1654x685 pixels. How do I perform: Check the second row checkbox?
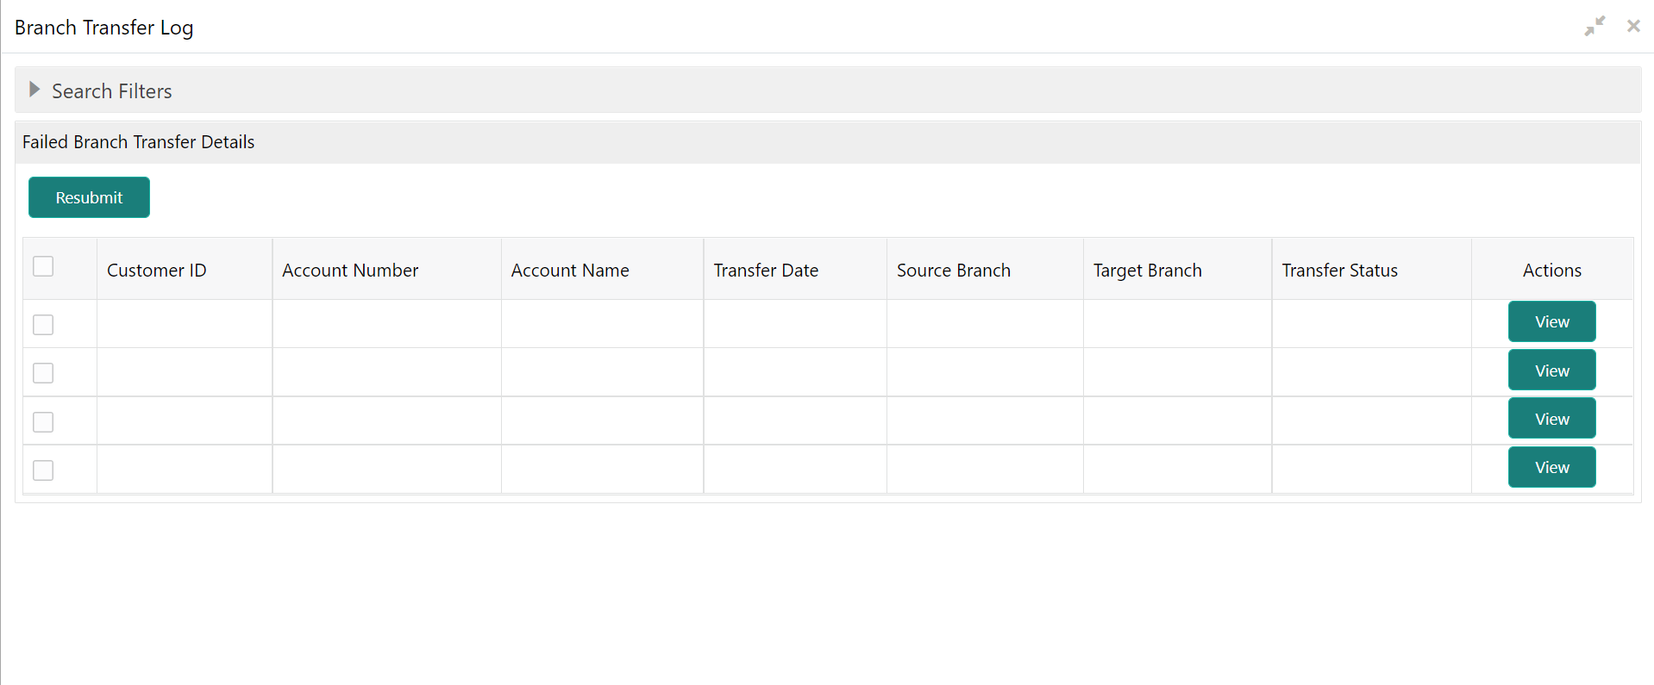click(x=43, y=373)
